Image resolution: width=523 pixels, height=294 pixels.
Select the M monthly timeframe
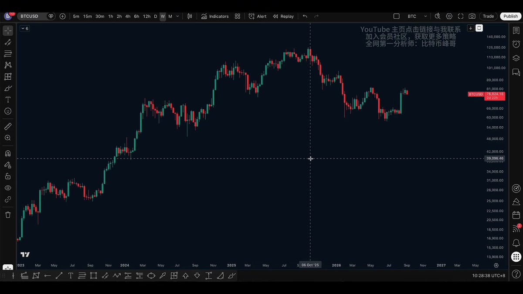[170, 16]
